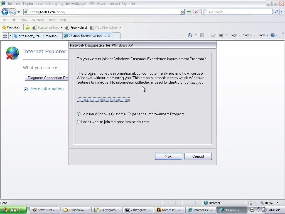Screen dimensions: 285x214
Task: Open the Favorites menu in menu bar
Action: click(38, 20)
